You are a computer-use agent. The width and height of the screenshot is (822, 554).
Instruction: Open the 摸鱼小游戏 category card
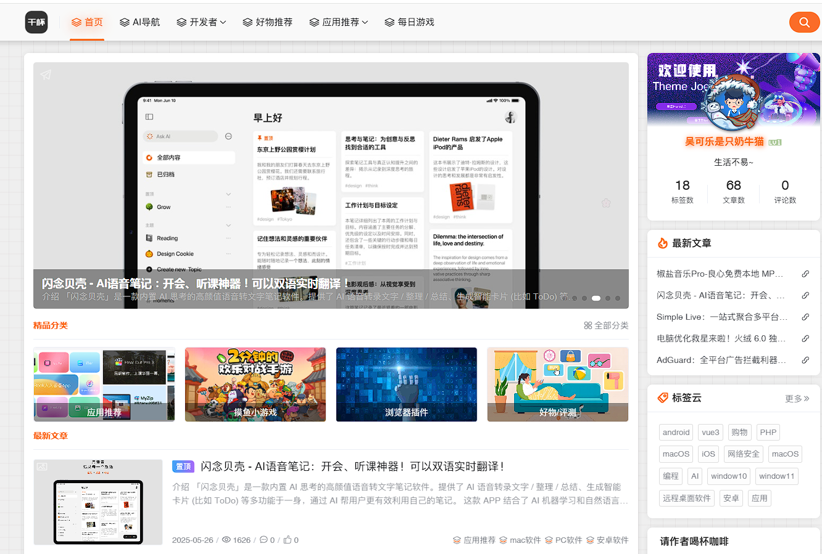(x=255, y=385)
